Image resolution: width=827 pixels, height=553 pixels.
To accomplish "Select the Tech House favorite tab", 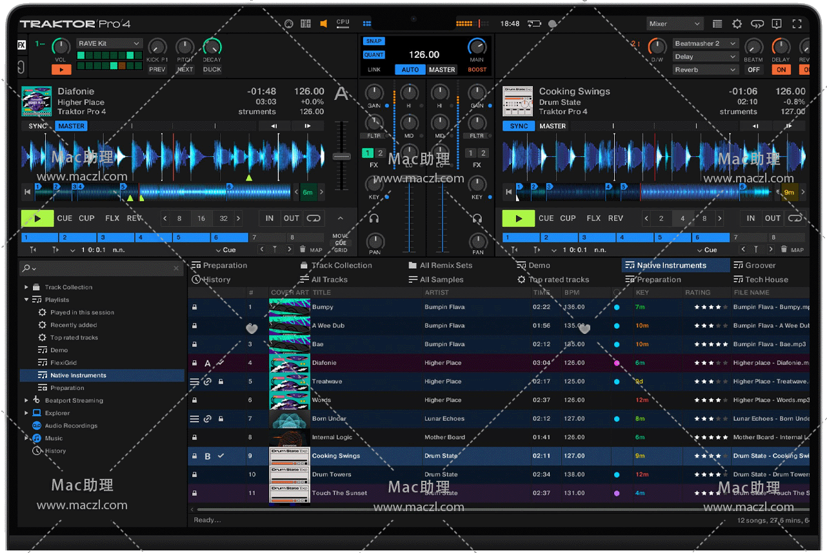I will [x=766, y=280].
